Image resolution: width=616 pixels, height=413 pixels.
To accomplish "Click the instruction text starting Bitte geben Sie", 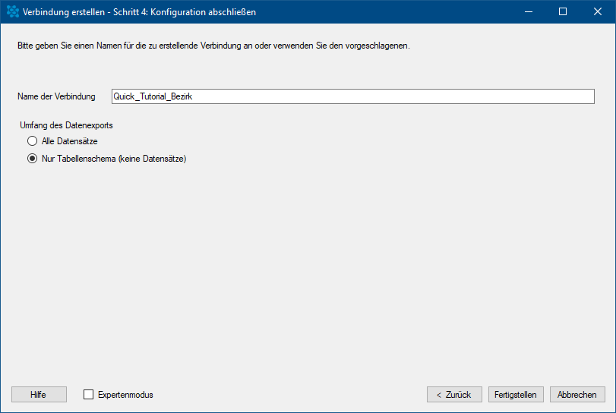I will [213, 46].
